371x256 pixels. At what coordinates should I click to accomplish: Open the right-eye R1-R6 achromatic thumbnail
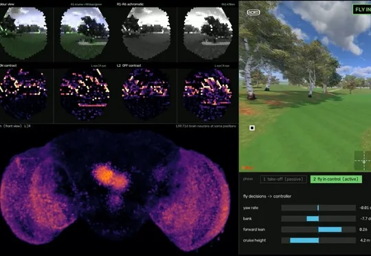point(207,33)
